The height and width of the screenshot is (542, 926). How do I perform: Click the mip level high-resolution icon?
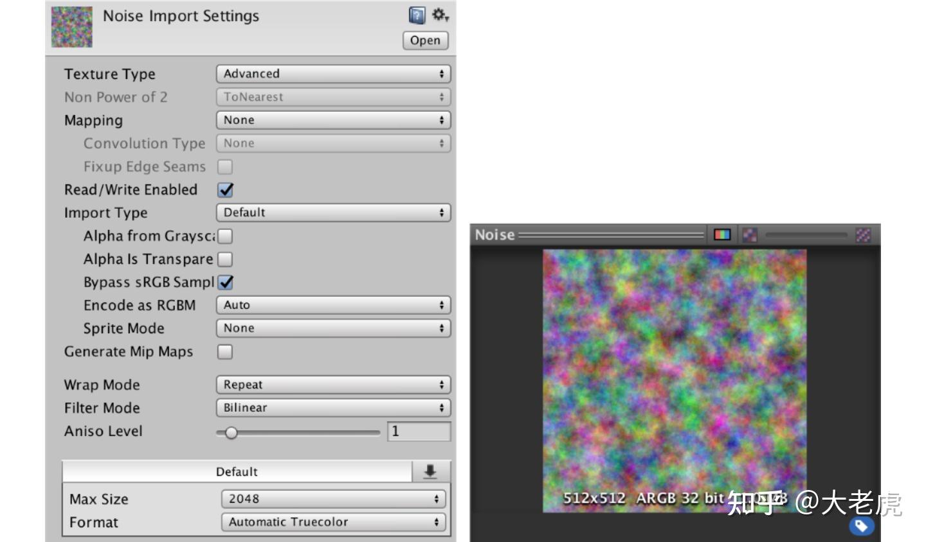(x=863, y=235)
